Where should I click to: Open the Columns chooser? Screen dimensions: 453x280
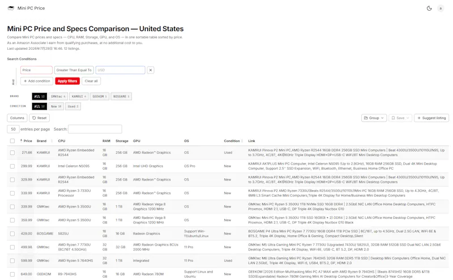coord(17,118)
